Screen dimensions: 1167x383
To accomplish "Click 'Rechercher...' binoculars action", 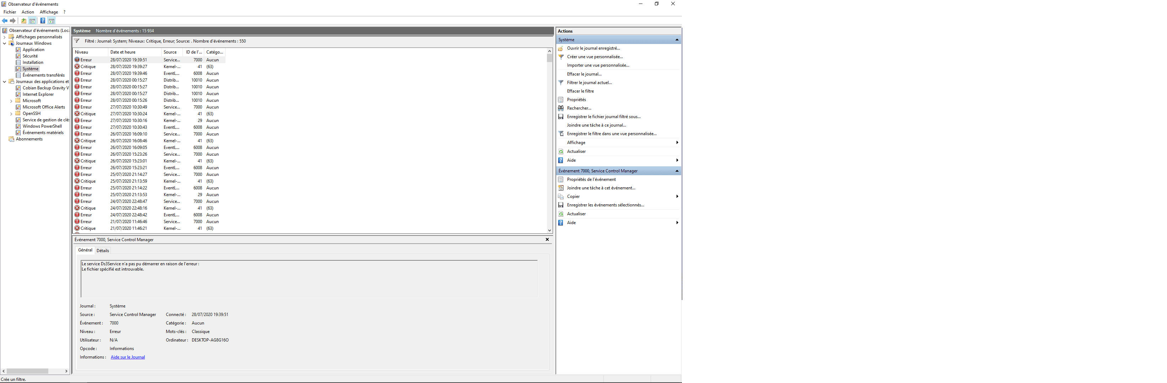I will [579, 108].
